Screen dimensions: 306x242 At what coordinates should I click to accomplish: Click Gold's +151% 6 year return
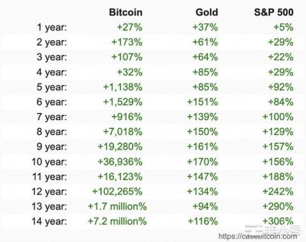202,102
